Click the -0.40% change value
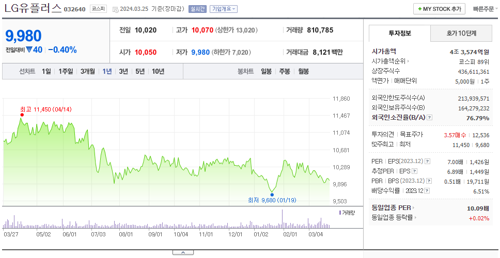 (x=62, y=50)
